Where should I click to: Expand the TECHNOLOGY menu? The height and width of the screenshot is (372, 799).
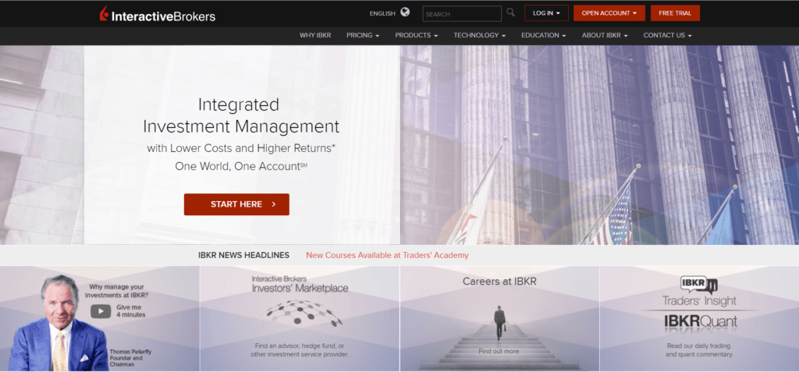point(480,35)
